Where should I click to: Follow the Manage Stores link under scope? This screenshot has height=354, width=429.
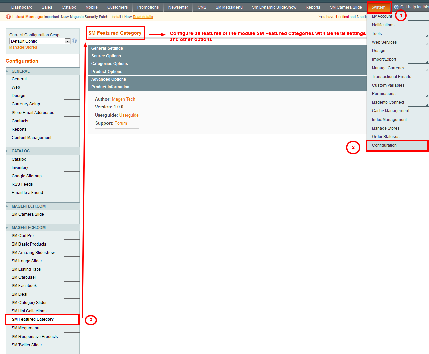[x=23, y=47]
